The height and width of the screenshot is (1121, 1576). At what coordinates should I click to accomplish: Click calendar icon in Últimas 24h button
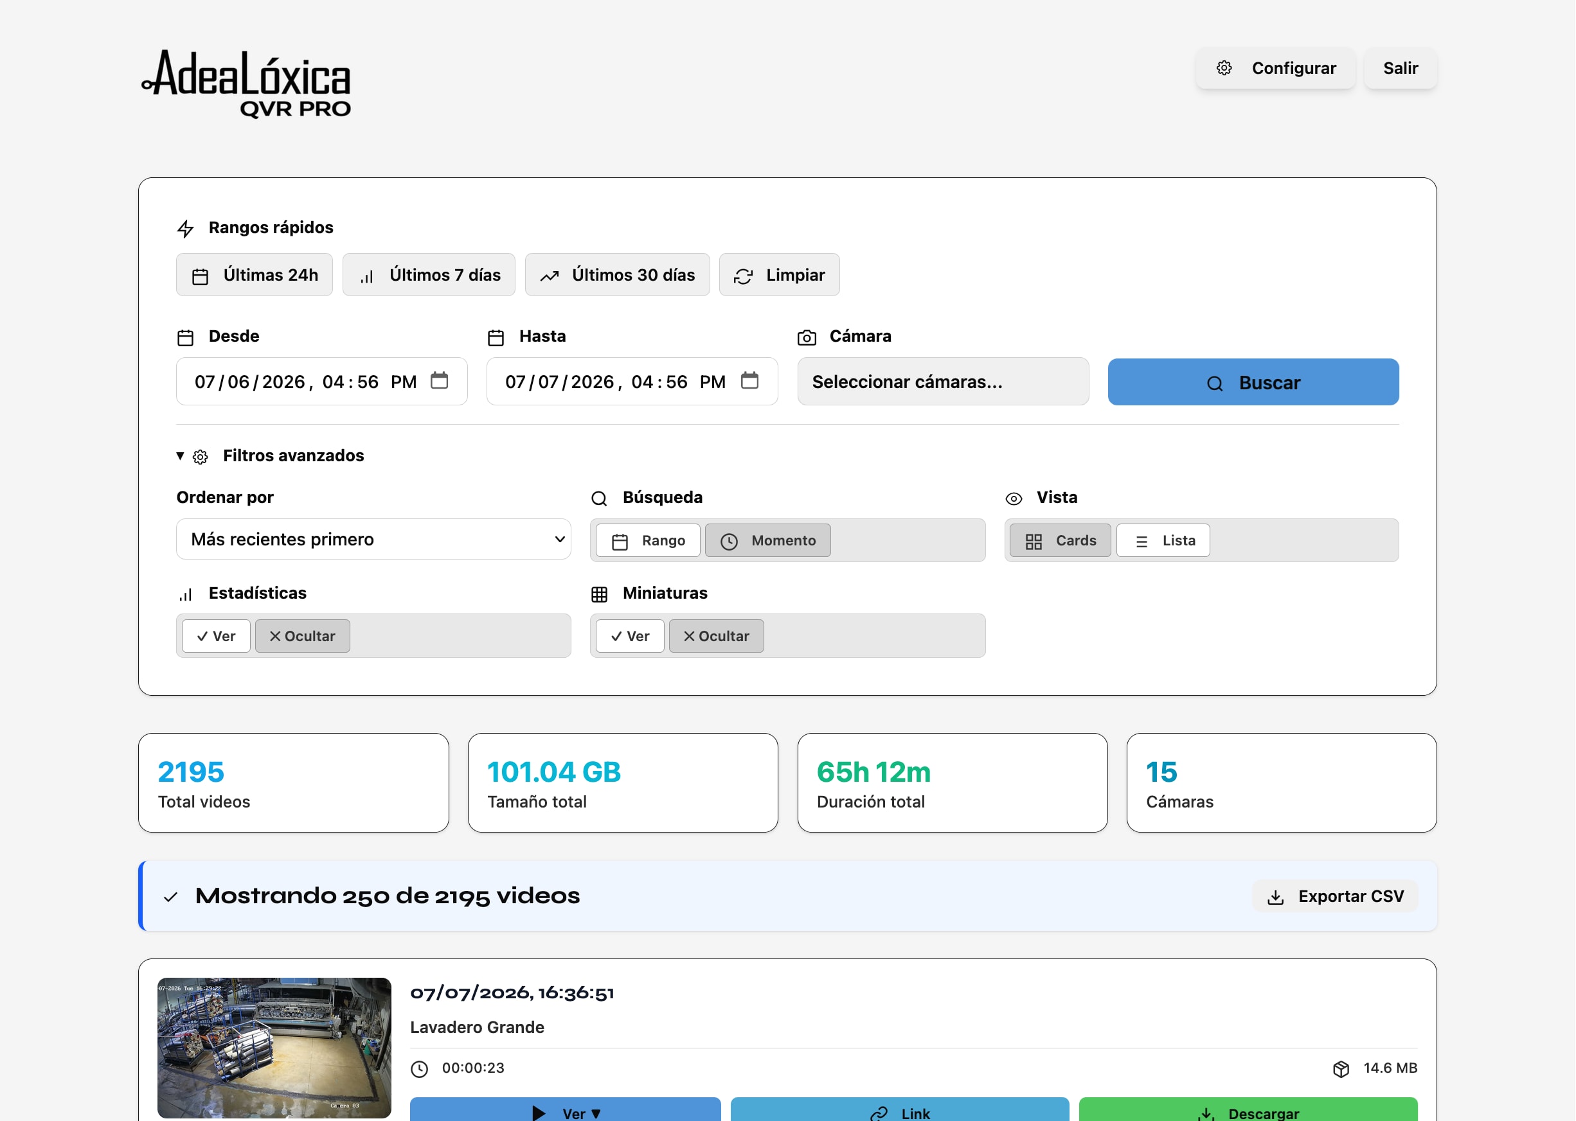coord(201,276)
